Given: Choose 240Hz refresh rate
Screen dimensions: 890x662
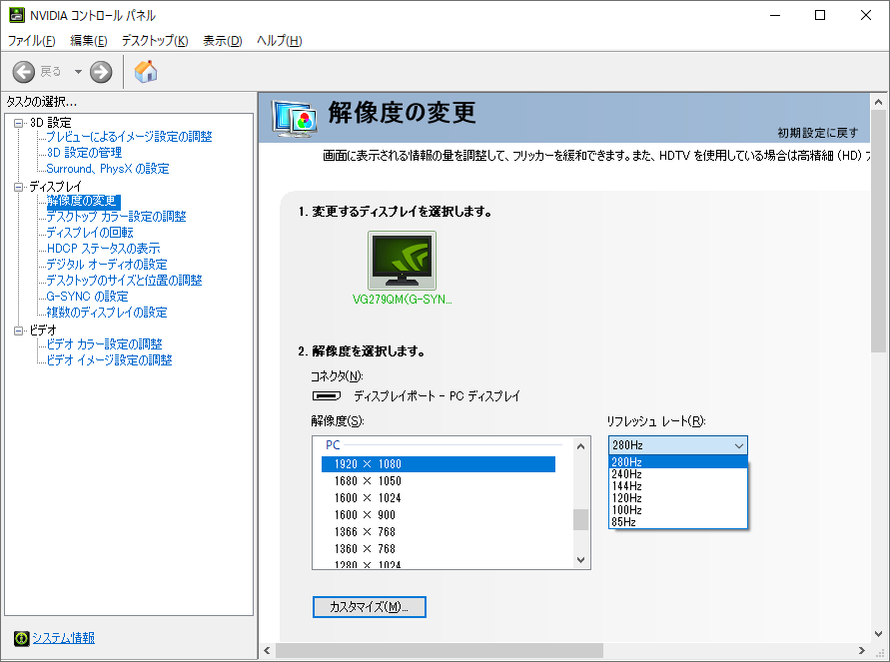Looking at the screenshot, I should click(677, 474).
